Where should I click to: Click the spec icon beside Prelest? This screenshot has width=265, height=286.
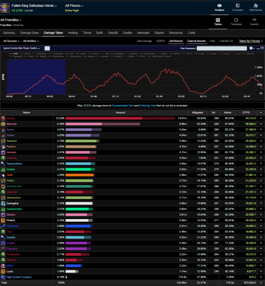coord(3,221)
